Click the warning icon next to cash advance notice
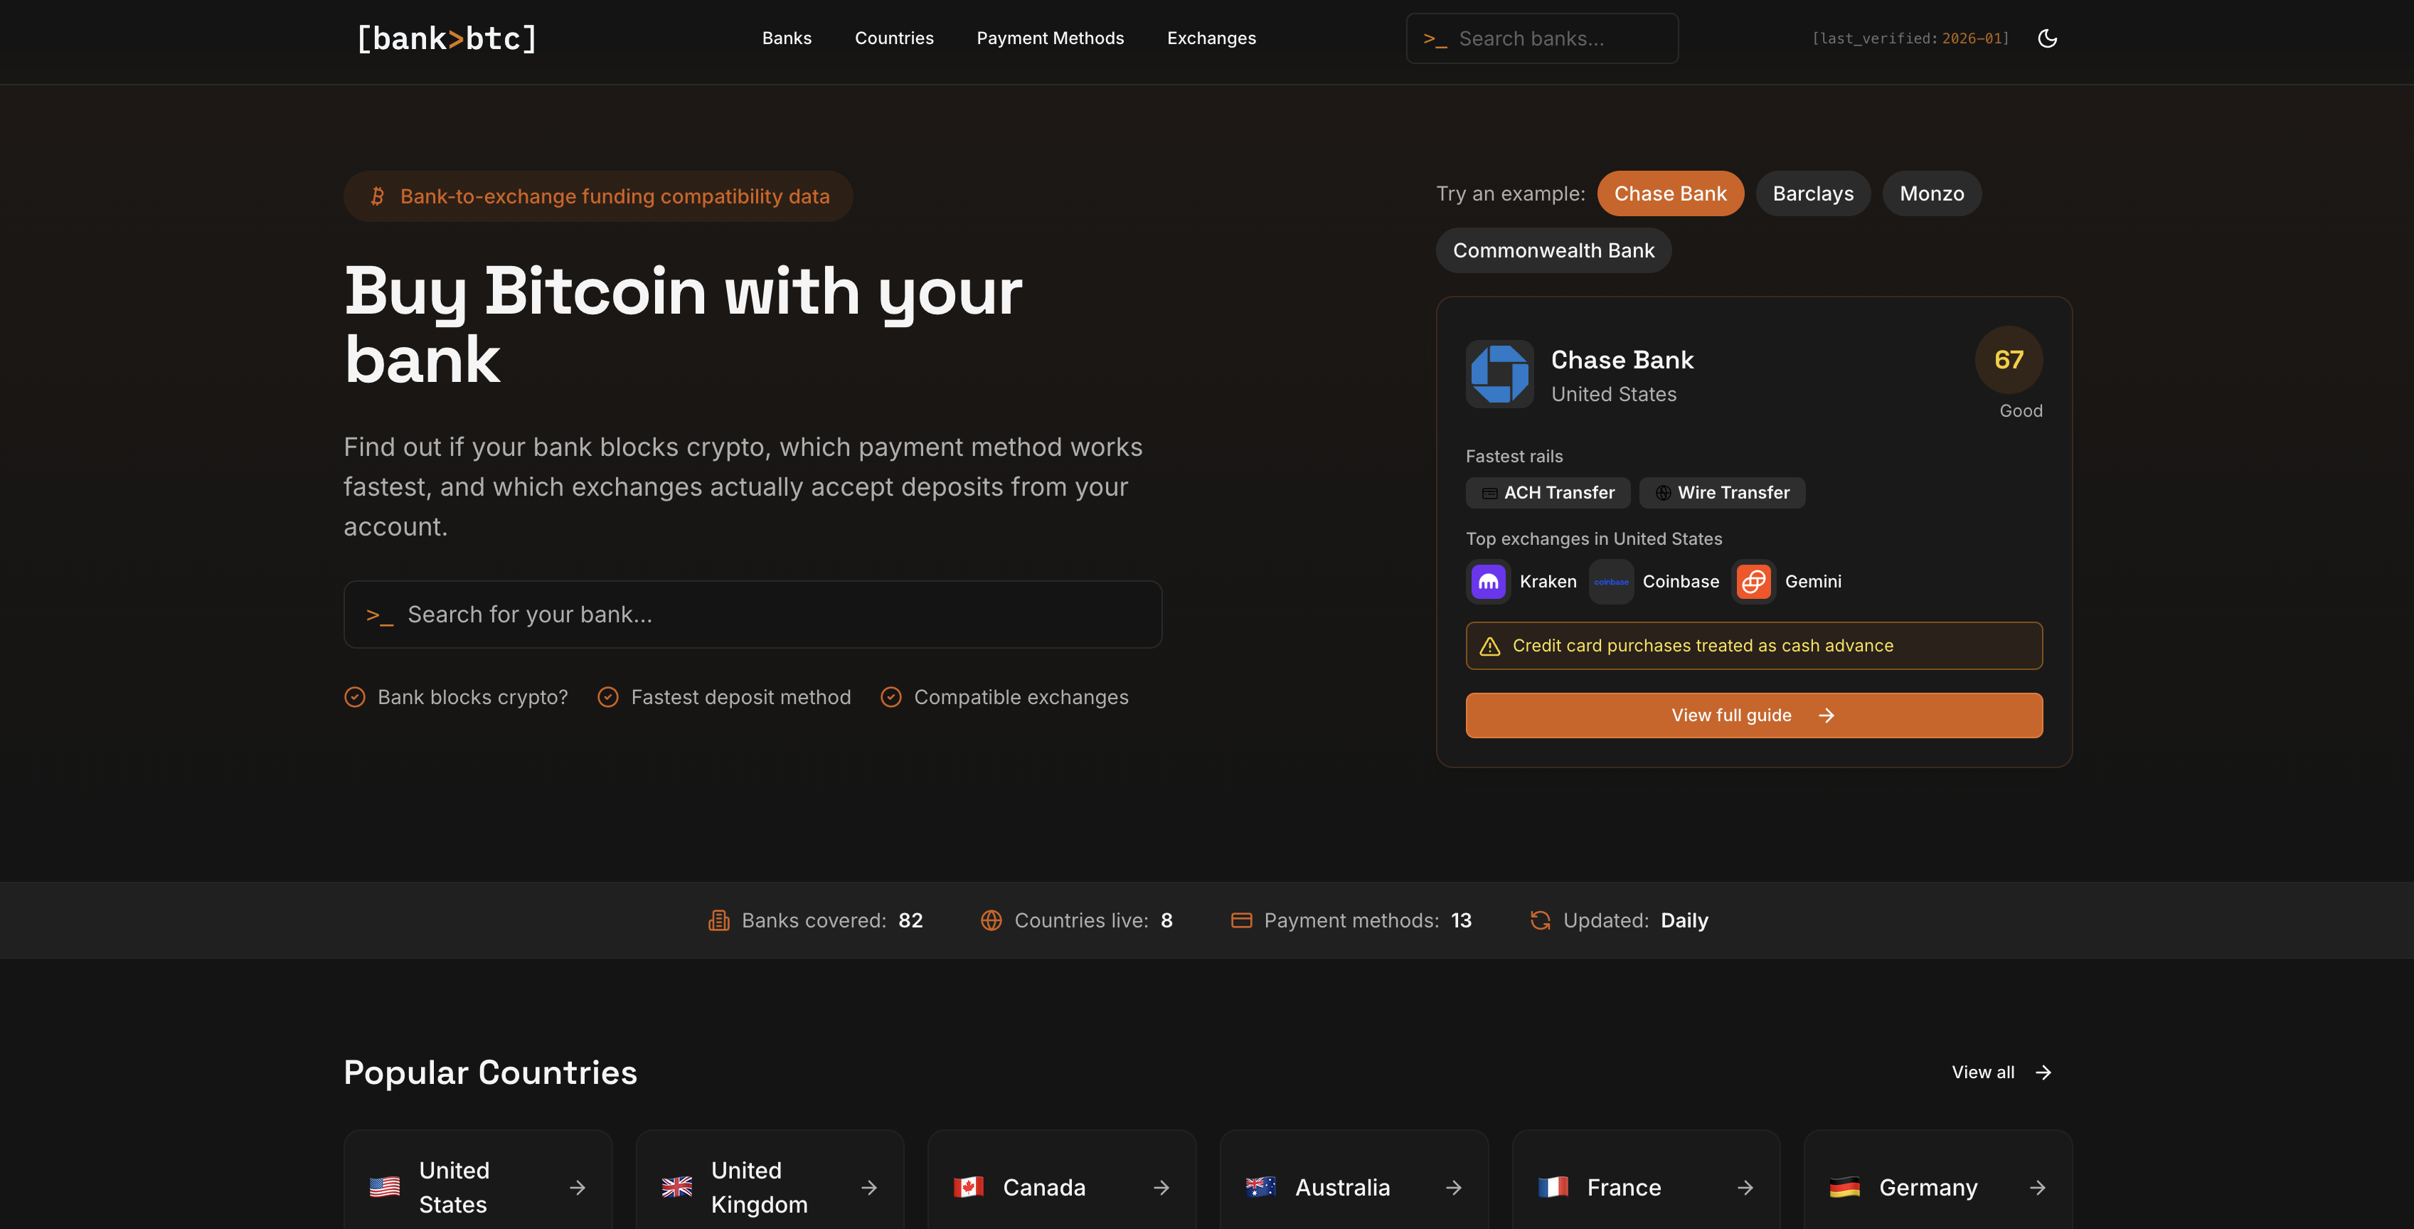Image resolution: width=2414 pixels, height=1229 pixels. [1490, 645]
